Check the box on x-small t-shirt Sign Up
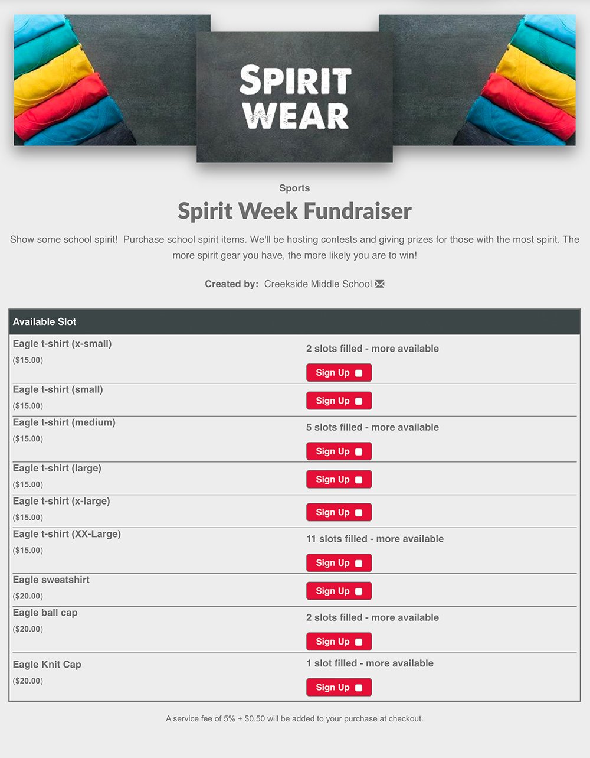590x758 pixels. [x=359, y=373]
